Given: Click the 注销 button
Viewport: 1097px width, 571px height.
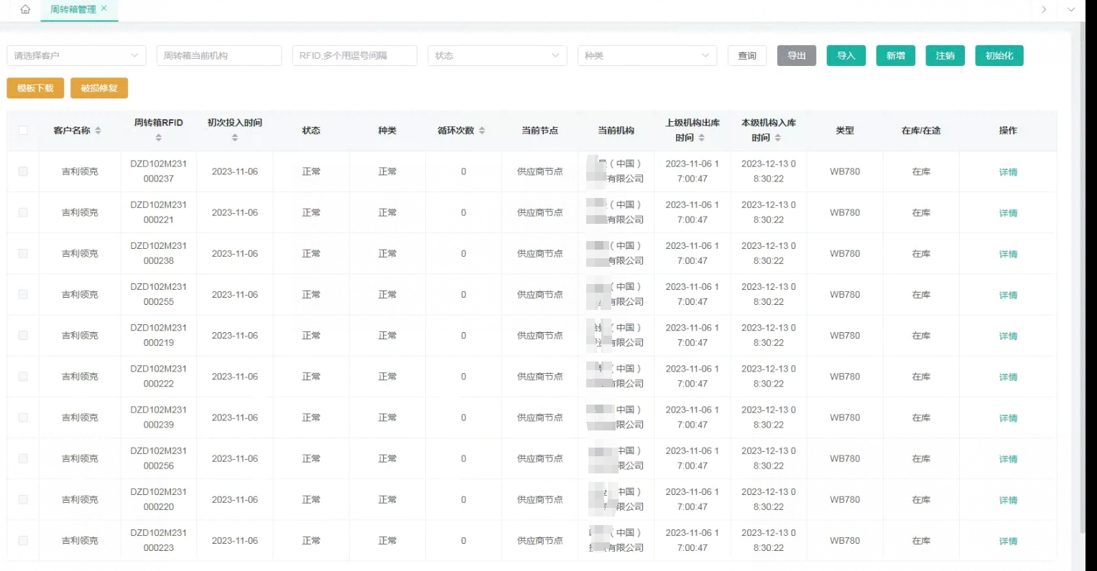Looking at the screenshot, I should 945,55.
